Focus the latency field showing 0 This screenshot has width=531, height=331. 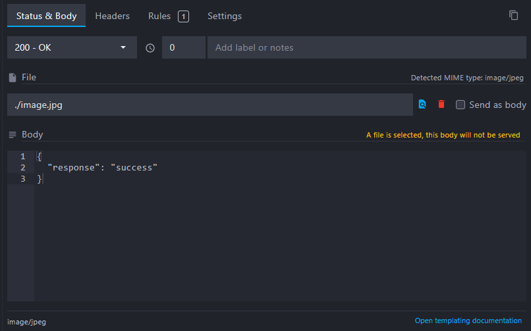(182, 47)
